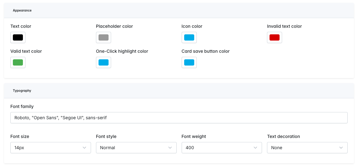
Task: Click the Typography section header
Action: pos(22,91)
